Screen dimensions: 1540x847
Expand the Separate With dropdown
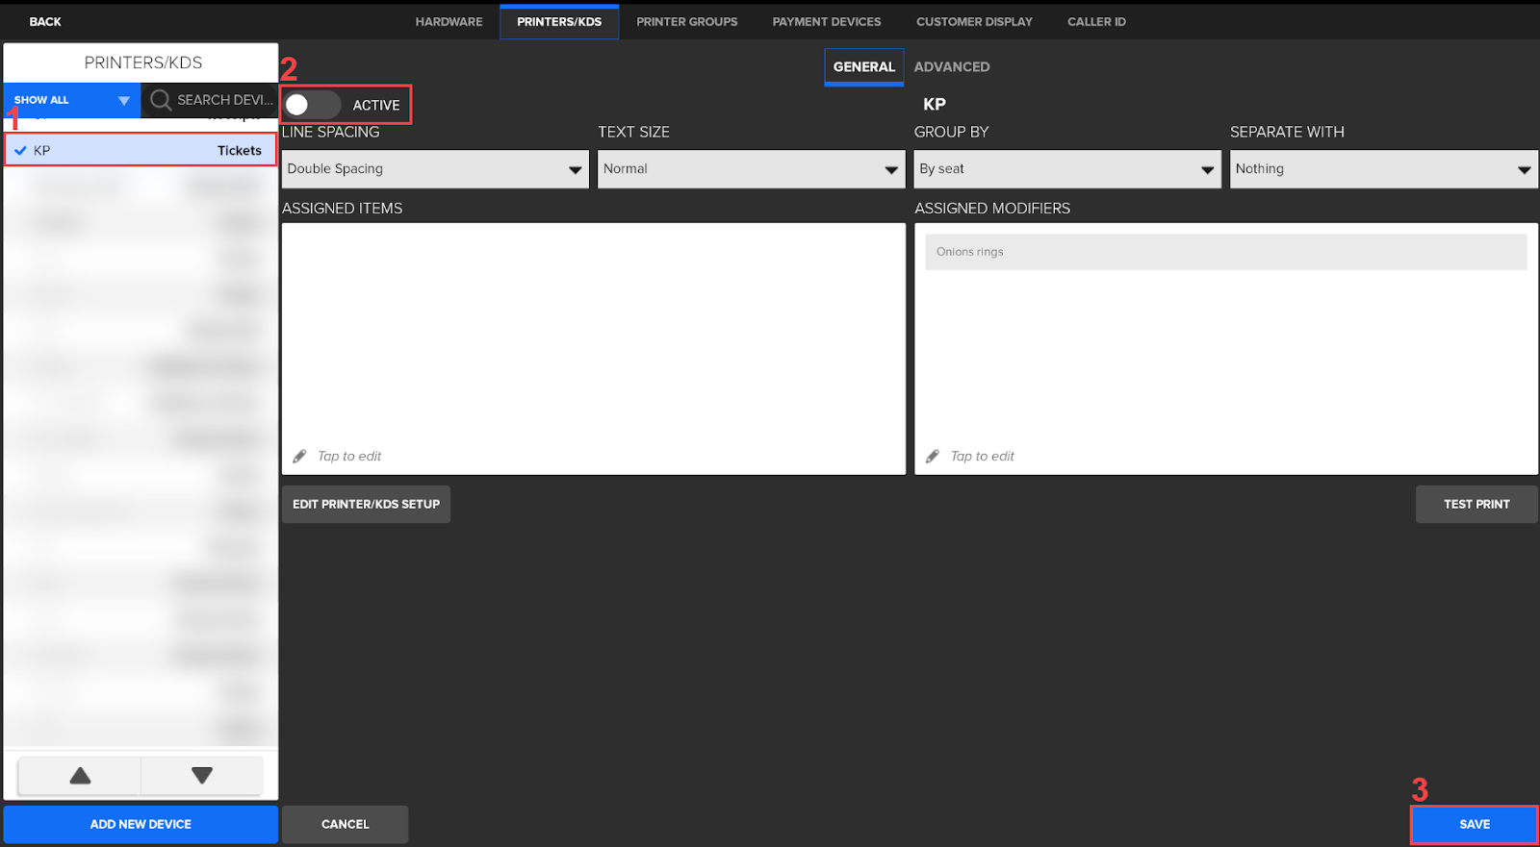[1383, 169]
